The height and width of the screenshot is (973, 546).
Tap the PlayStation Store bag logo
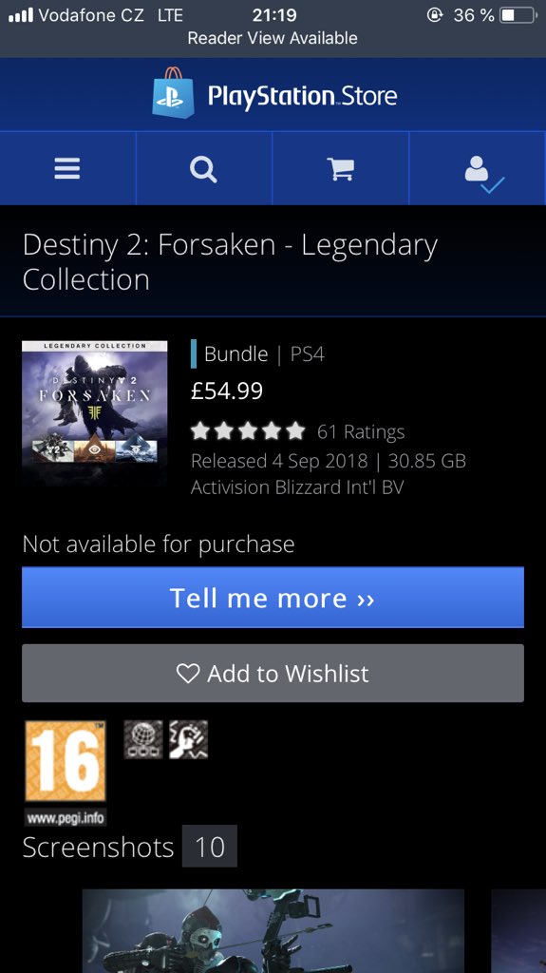point(173,92)
